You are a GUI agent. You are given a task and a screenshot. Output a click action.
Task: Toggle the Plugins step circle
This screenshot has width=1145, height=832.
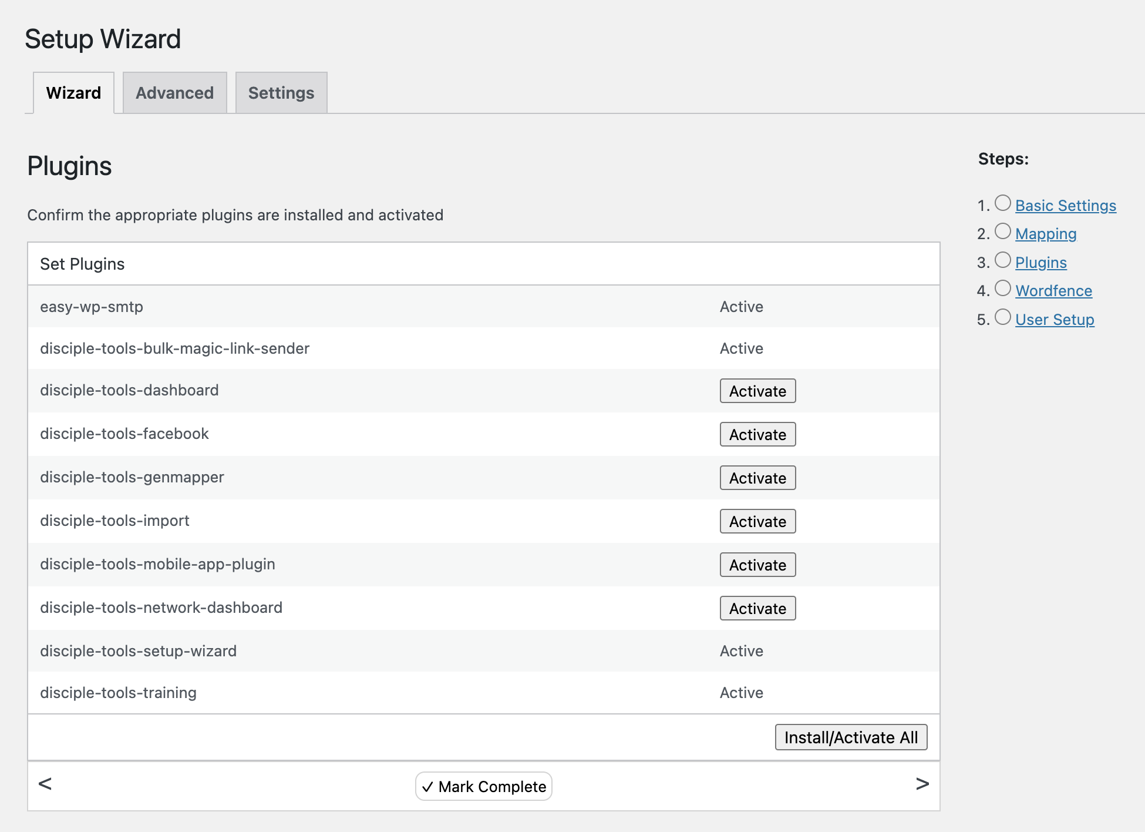[x=1003, y=260]
